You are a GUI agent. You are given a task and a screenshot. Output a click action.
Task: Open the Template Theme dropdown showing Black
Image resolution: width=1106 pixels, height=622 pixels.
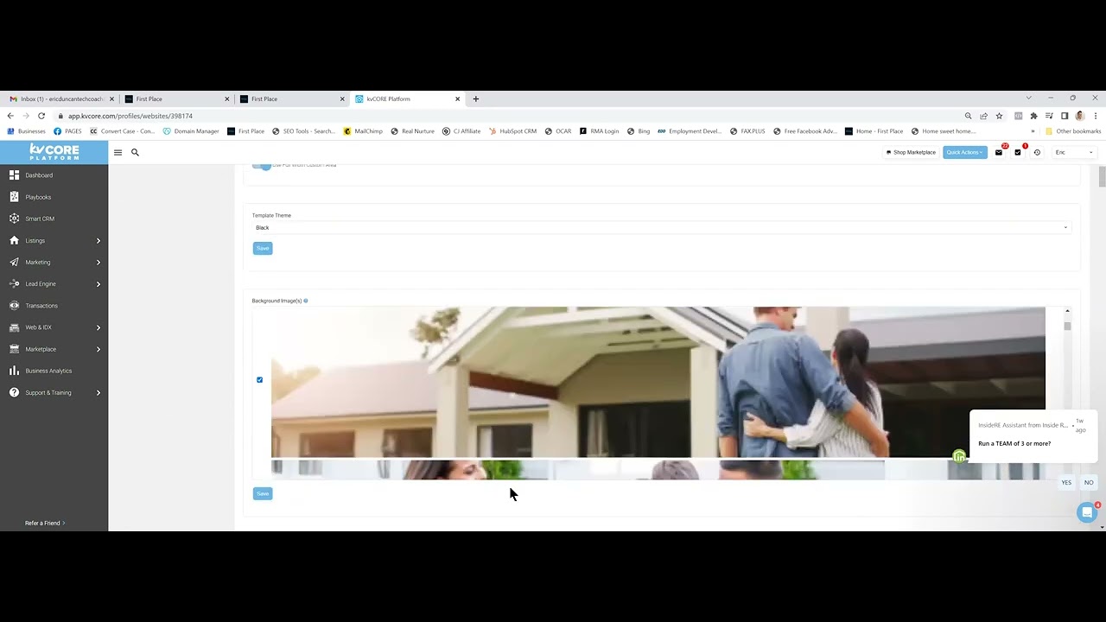pyautogui.click(x=661, y=227)
